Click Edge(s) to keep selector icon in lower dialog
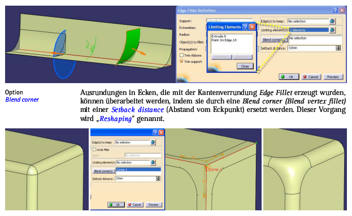Image resolution: width=352 pixels, height=216 pixels. 153,142
